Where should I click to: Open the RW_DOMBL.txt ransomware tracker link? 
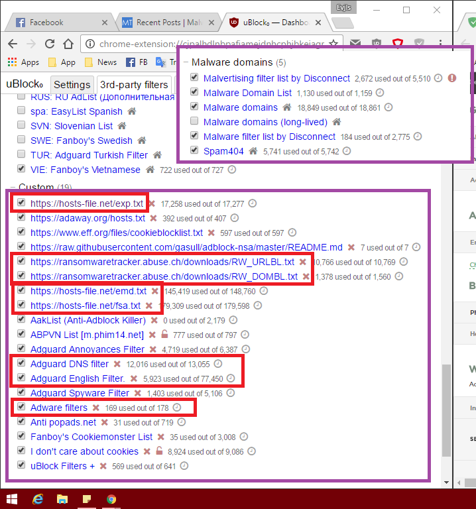[164, 276]
